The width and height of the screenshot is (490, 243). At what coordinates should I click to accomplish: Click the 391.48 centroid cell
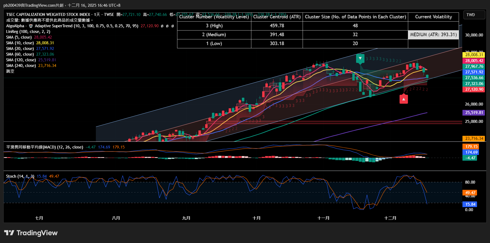click(x=277, y=35)
